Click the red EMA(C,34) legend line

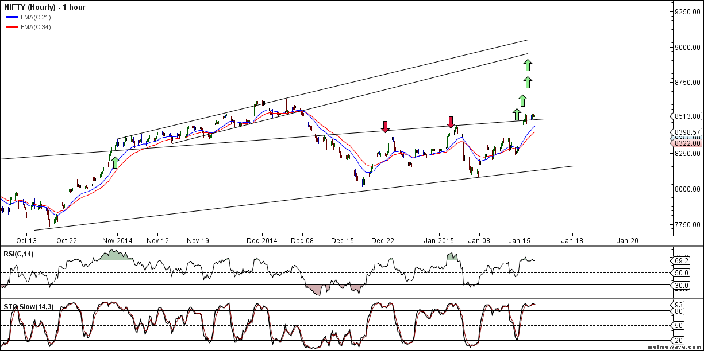click(x=11, y=27)
